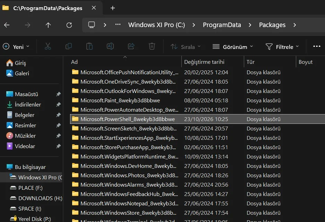This screenshot has width=325, height=222.
Task: Click the Forward arrow button
Action: tap(27, 25)
